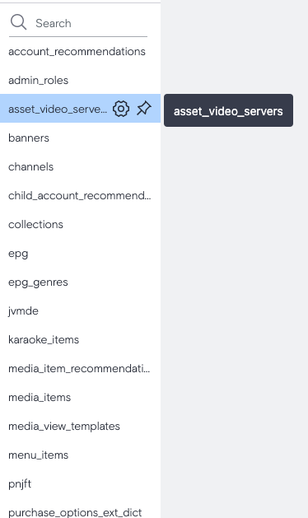Image resolution: width=308 pixels, height=518 pixels.
Task: Go to the media_items table
Action: coord(81,397)
